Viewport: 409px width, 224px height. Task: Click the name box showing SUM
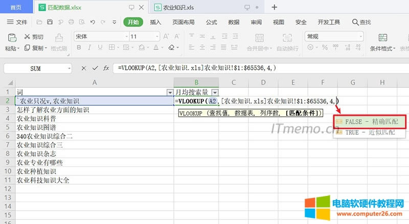click(35, 68)
